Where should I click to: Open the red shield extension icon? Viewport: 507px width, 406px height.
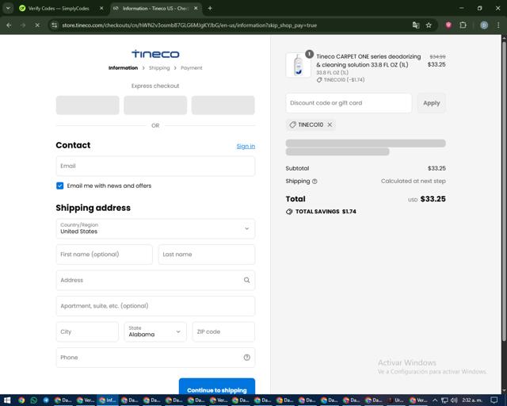(x=448, y=25)
